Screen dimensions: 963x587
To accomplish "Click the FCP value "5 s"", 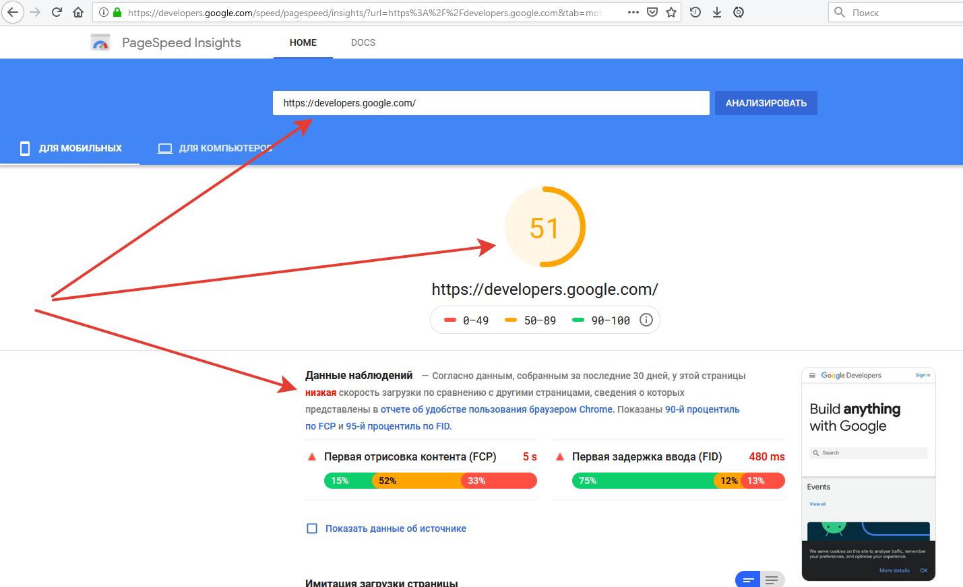I will tap(530, 456).
